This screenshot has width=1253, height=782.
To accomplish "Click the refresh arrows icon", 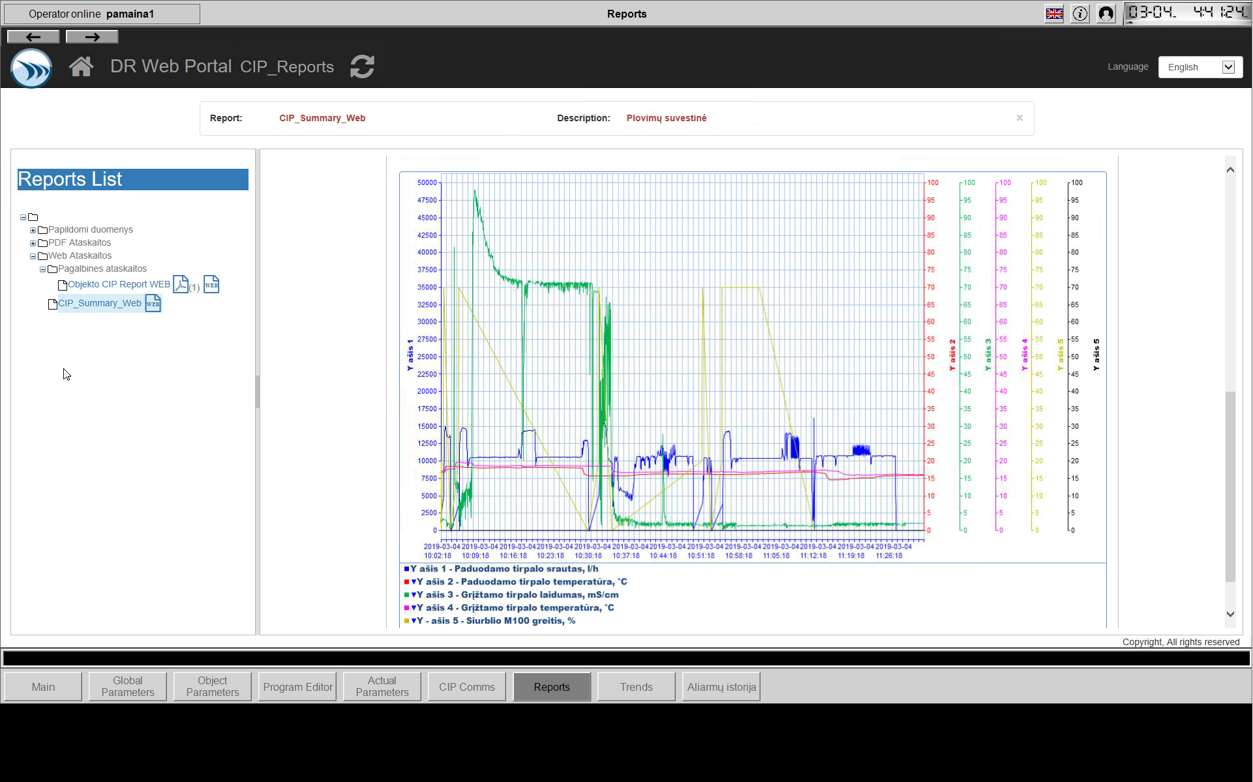I will pos(362,66).
